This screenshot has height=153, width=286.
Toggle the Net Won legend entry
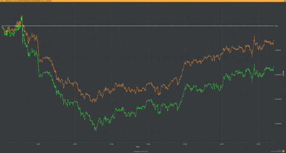click(137, 151)
